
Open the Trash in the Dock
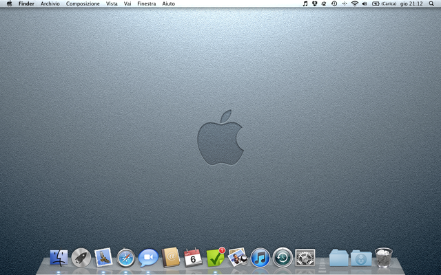384,257
